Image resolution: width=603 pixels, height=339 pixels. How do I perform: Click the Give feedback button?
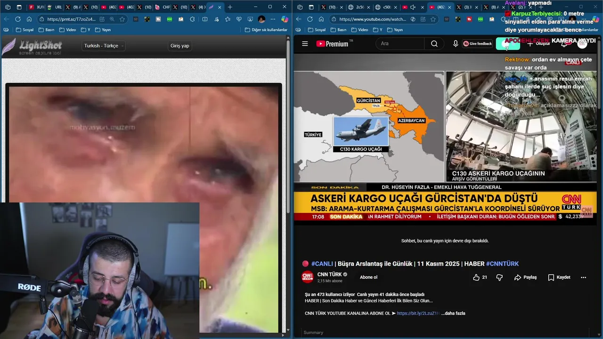(x=477, y=44)
